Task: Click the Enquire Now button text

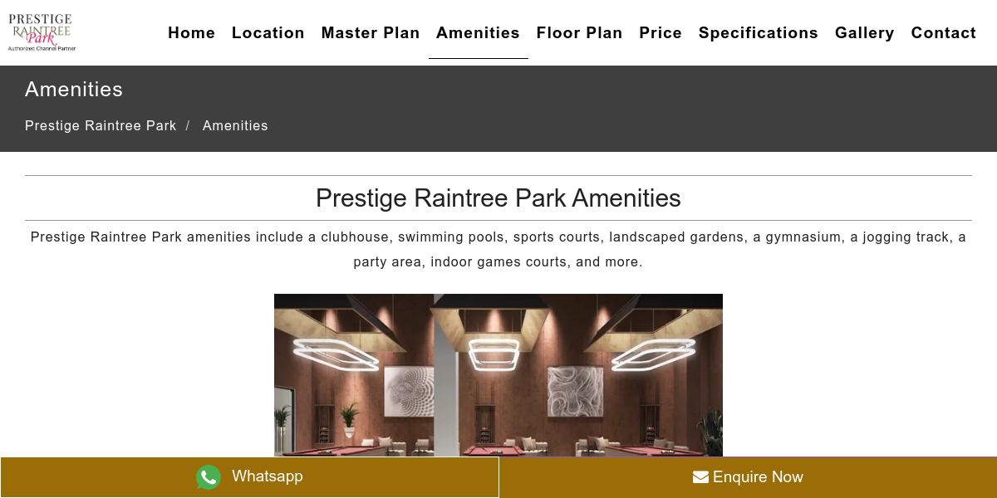Action: [758, 477]
